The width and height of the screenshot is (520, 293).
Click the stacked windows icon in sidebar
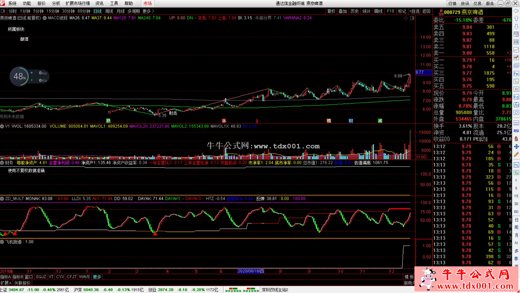point(516,66)
